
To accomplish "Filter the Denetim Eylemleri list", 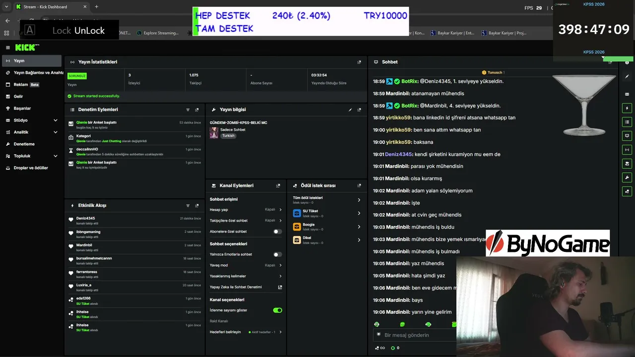I will (188, 110).
